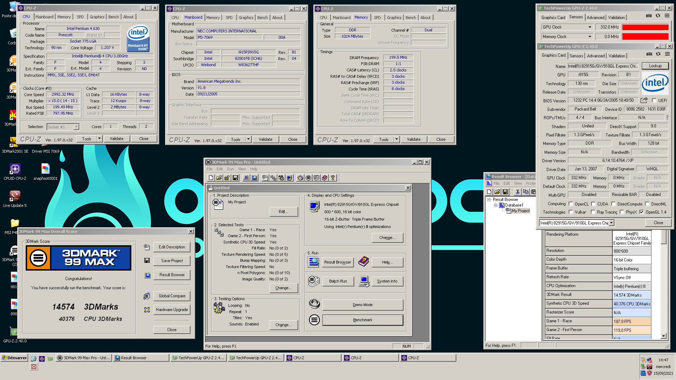Click red Memory Clock sensor graph bar
The width and height of the screenshot is (676, 380).
point(645,37)
